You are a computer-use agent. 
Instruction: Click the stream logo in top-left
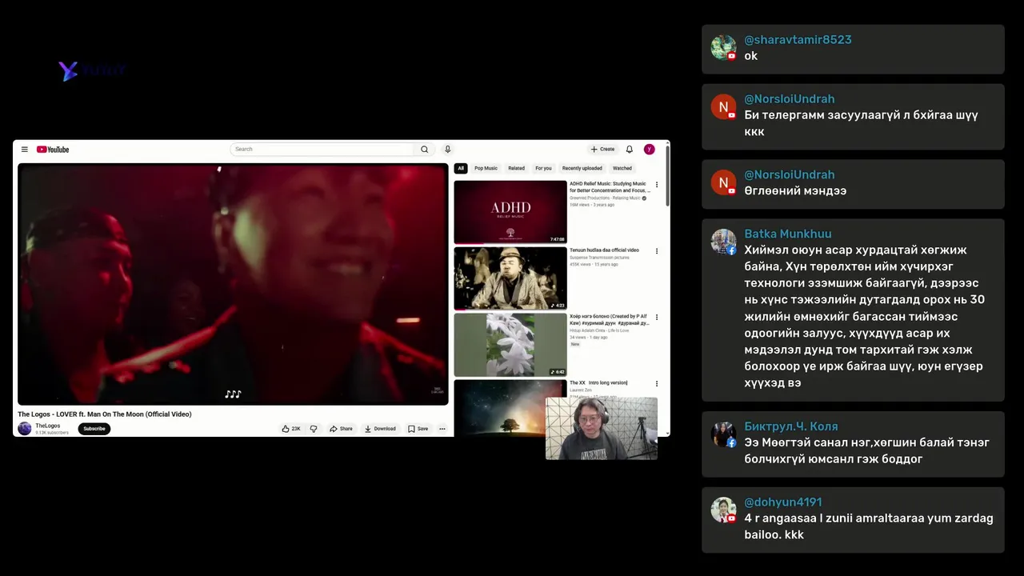coord(90,70)
